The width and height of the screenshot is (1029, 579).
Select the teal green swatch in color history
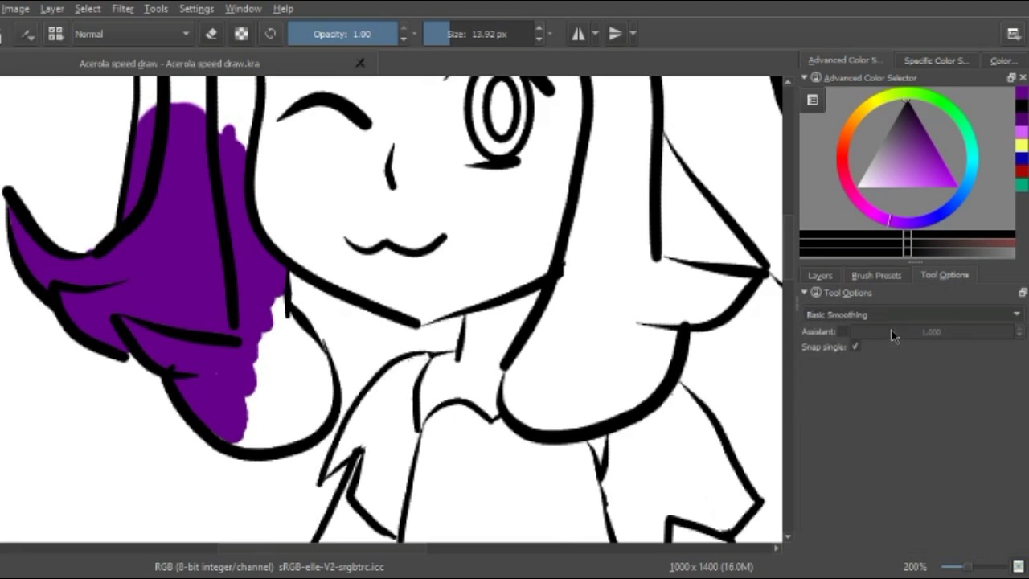(1022, 185)
